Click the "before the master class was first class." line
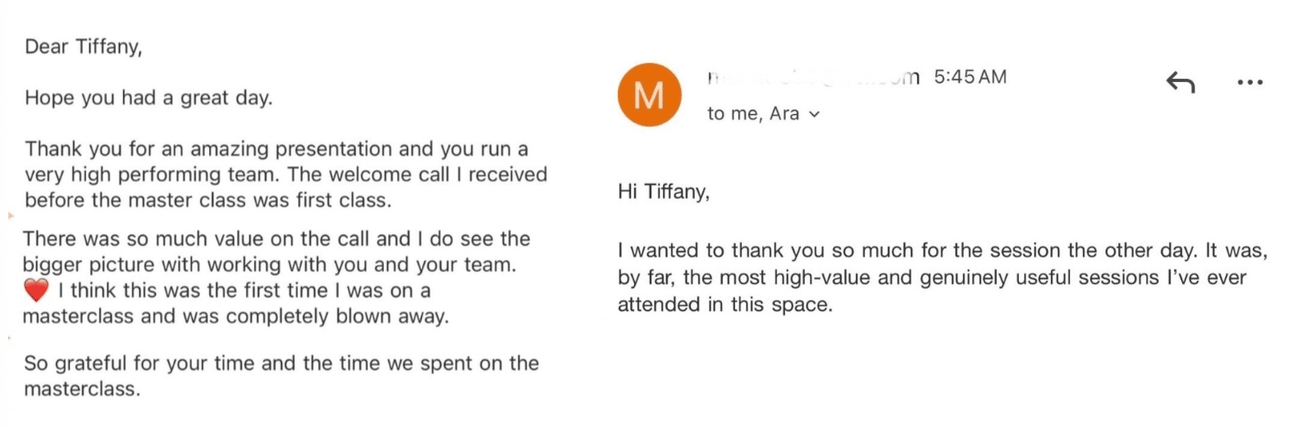The image size is (1311, 428). pyautogui.click(x=208, y=200)
